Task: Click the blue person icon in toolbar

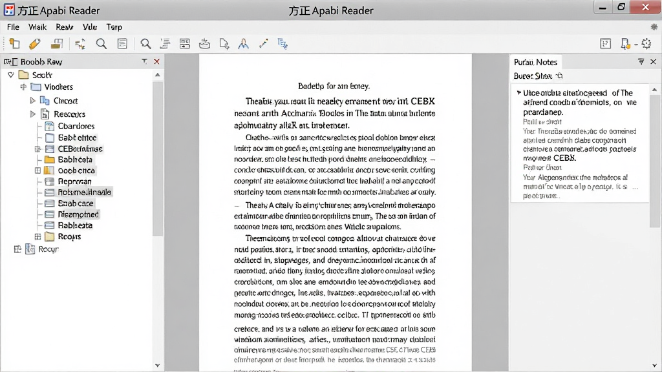Action: (244, 44)
